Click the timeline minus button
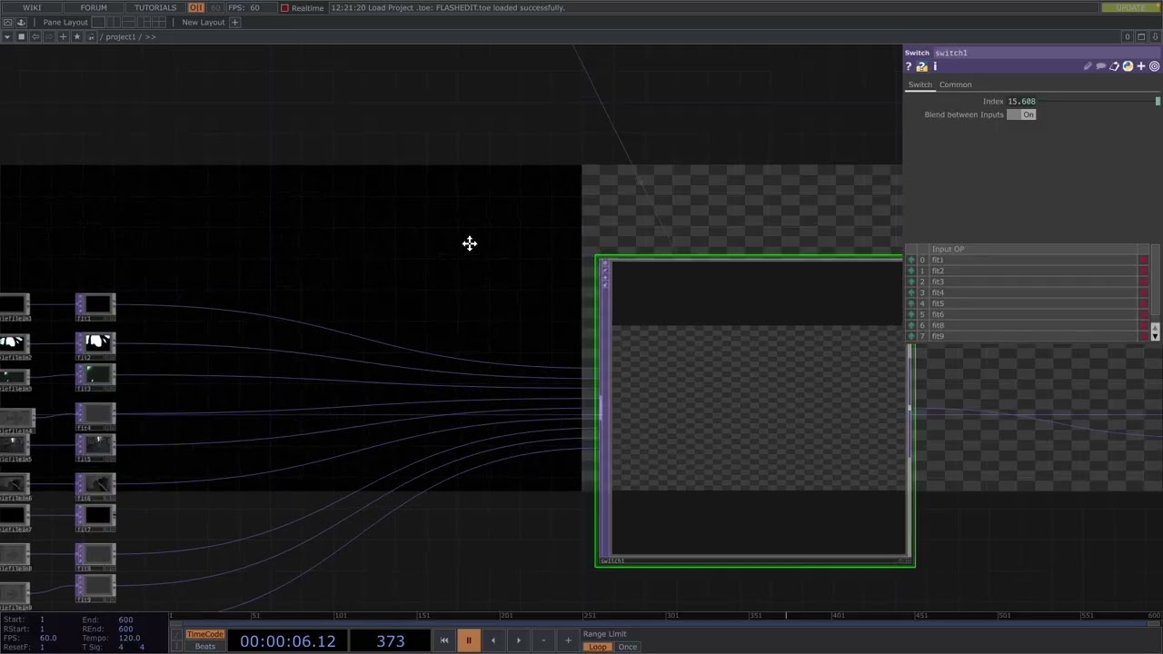 point(543,640)
